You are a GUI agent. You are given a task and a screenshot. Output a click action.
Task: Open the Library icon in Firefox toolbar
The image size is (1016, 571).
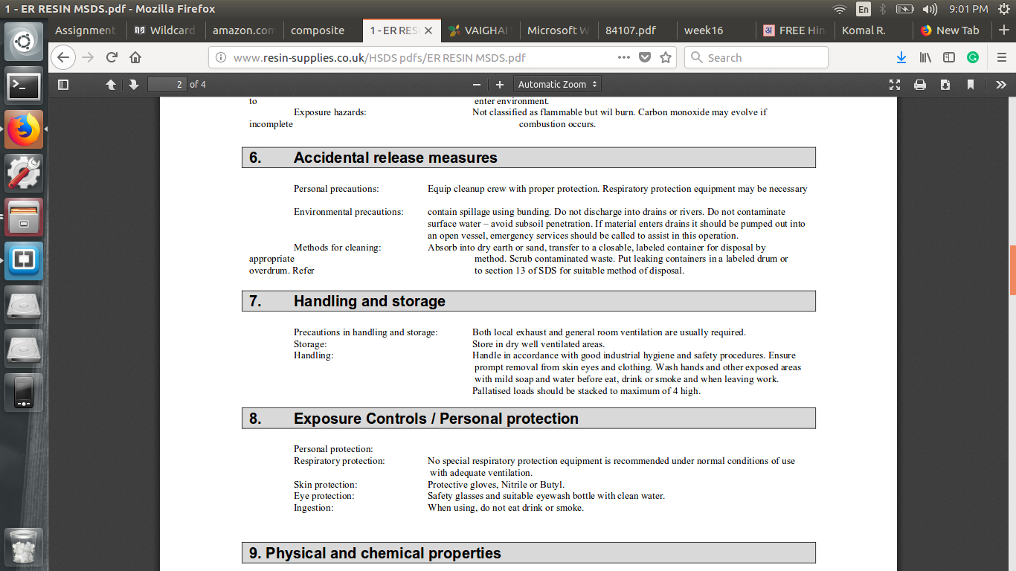click(x=925, y=57)
